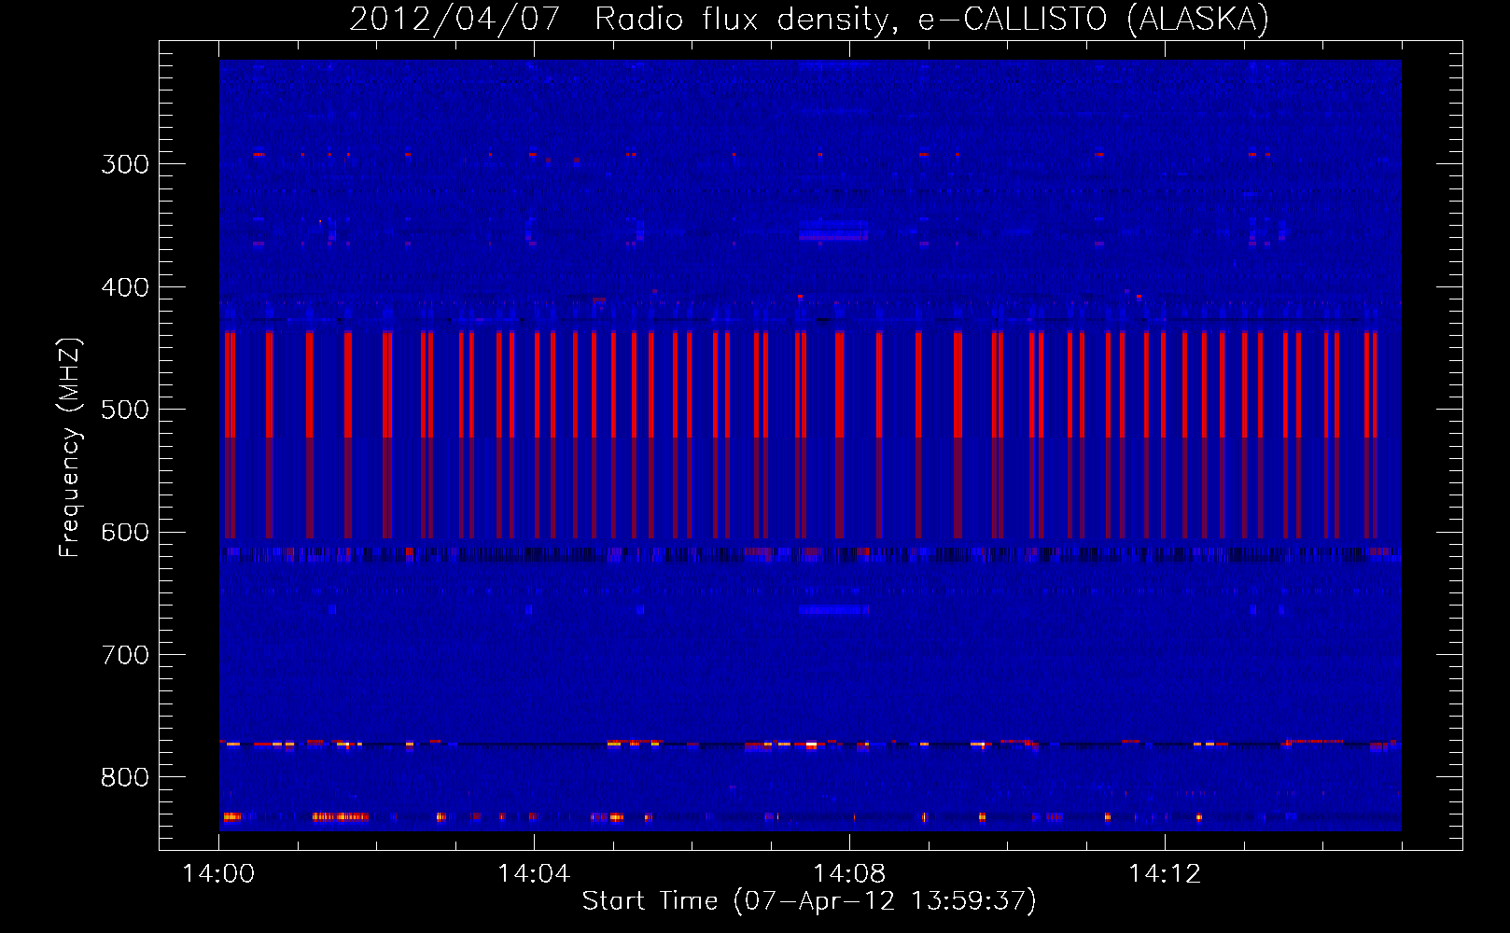Click the 400 frequency tick label
The image size is (1510, 933).
125,287
